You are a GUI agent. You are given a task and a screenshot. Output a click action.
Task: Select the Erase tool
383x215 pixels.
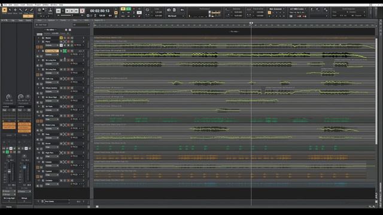(x=31, y=10)
